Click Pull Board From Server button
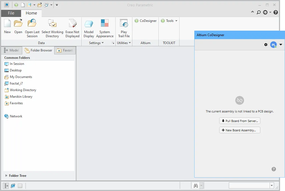Screen dimensions: 285x191 (x=240, y=121)
